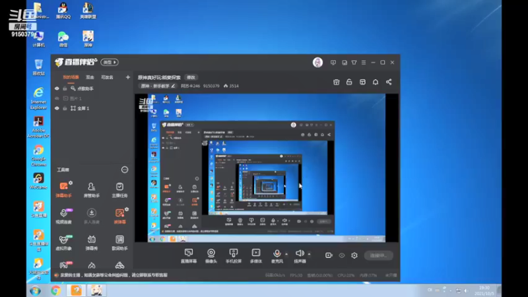Select the 全屏 1 source row

click(x=92, y=108)
